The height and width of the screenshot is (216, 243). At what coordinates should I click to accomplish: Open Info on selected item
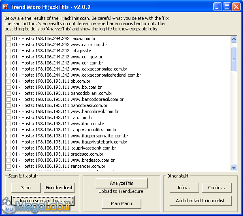pyautogui.click(x=43, y=201)
